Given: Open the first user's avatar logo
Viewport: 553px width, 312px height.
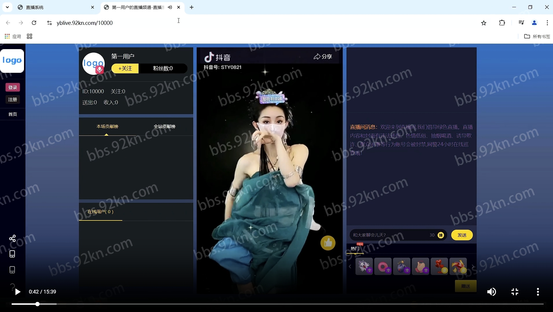Looking at the screenshot, I should (93, 63).
